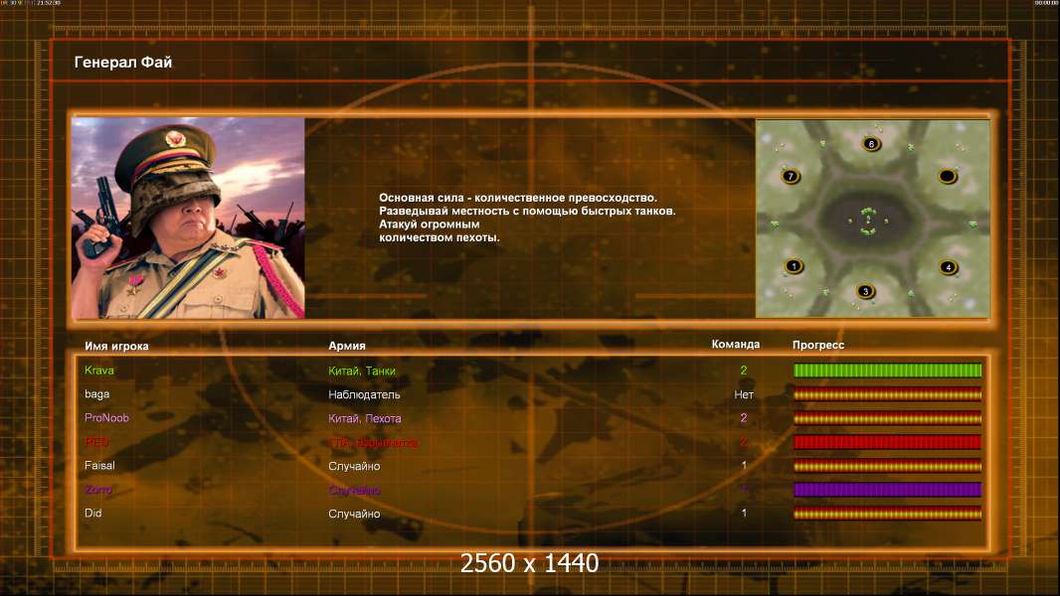Viewport: 1060px width, 596px height.
Task: Select player name RED
Action: [96, 442]
